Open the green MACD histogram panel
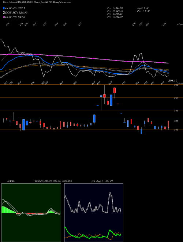 point(31,213)
